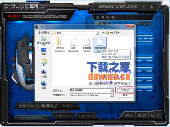This screenshot has height=127, width=170.
Task: Adjust the bottom DPI slider handle
Action: (x=139, y=86)
